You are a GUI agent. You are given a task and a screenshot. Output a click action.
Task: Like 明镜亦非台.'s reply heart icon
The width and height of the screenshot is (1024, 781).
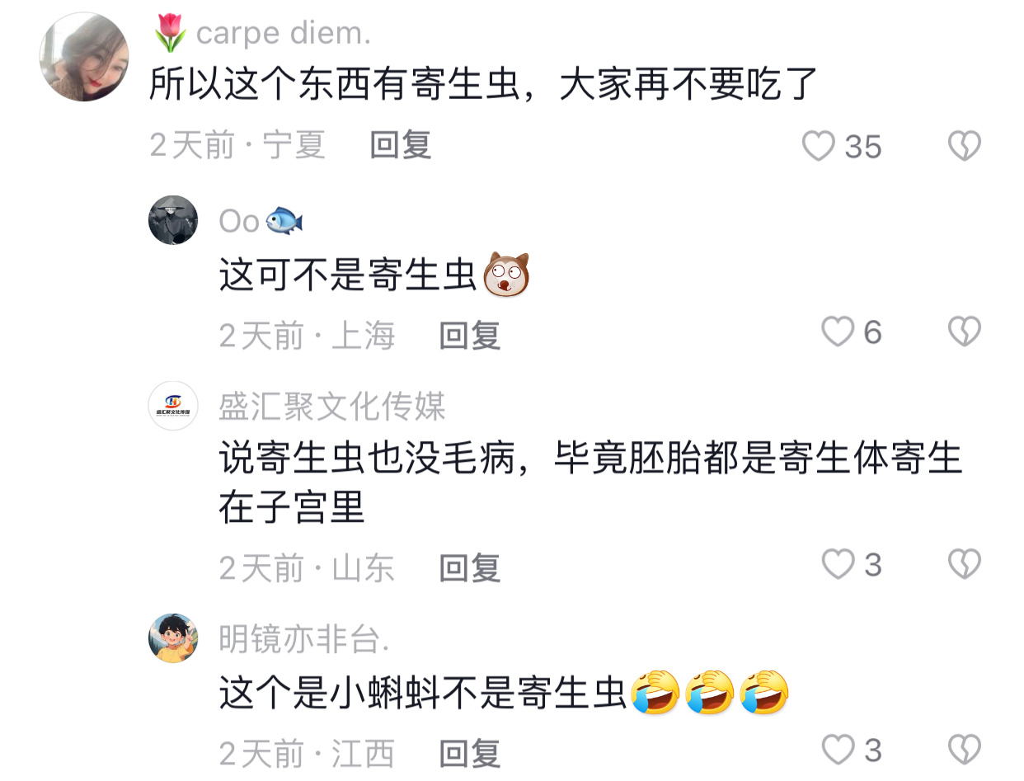tap(838, 750)
